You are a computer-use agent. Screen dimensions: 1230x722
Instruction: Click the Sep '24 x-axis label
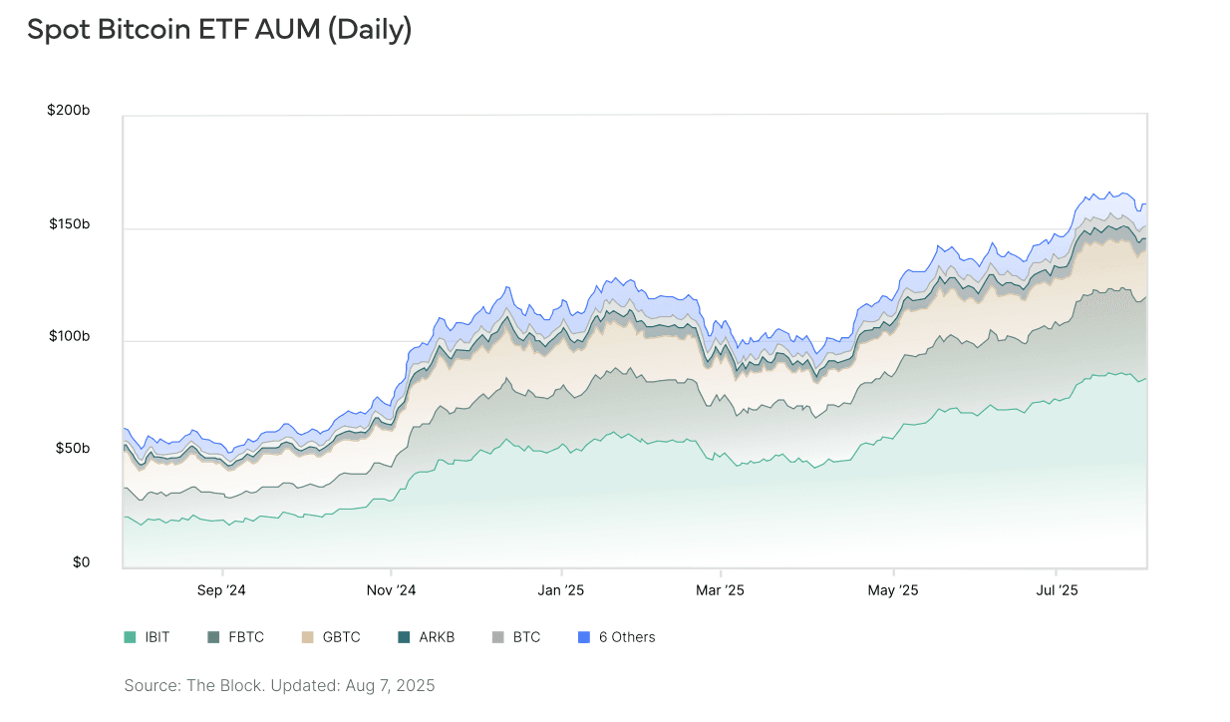[221, 590]
